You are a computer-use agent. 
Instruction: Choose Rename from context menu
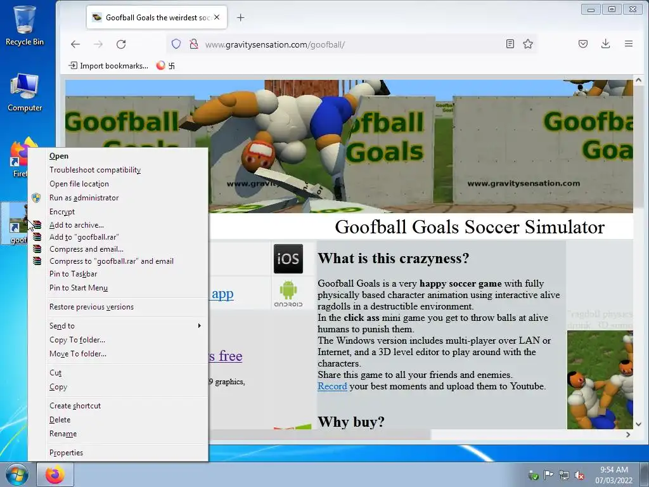pyautogui.click(x=119, y=434)
